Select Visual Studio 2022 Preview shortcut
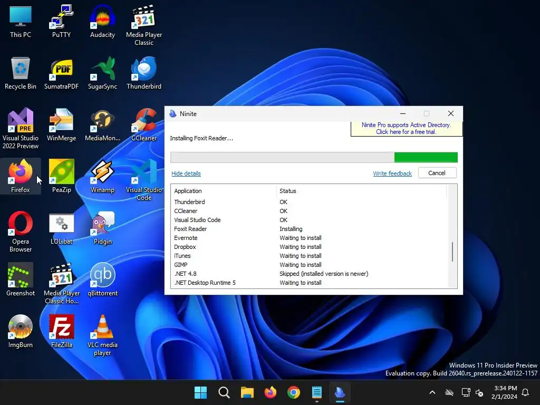This screenshot has height=405, width=540. click(x=21, y=128)
